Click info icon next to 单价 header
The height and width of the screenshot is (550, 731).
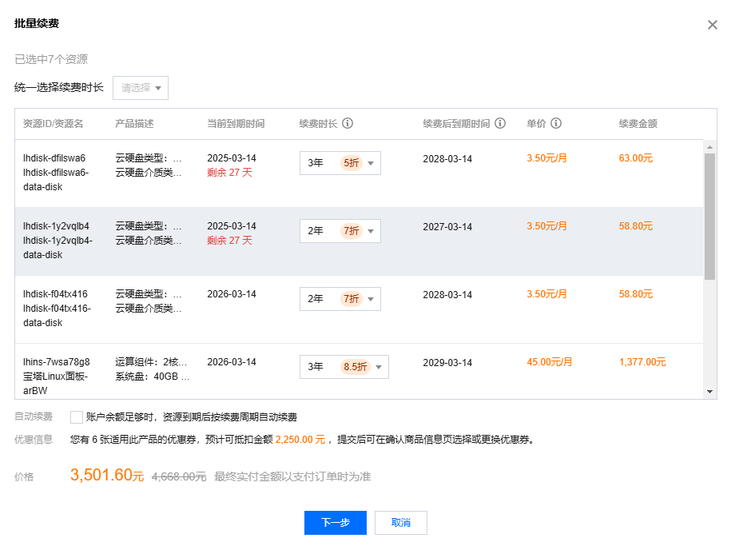pos(556,124)
